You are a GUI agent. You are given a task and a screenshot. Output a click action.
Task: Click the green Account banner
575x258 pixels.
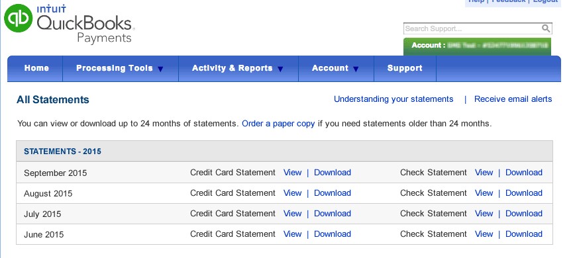click(477, 46)
